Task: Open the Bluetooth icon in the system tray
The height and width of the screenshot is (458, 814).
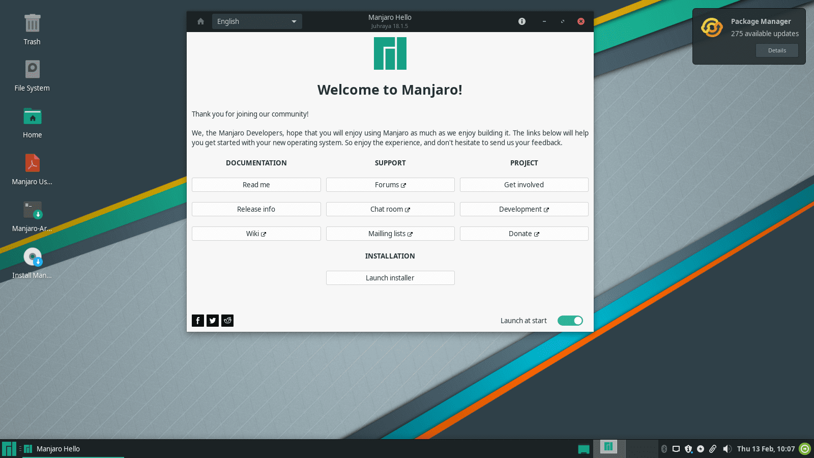Action: [664, 449]
